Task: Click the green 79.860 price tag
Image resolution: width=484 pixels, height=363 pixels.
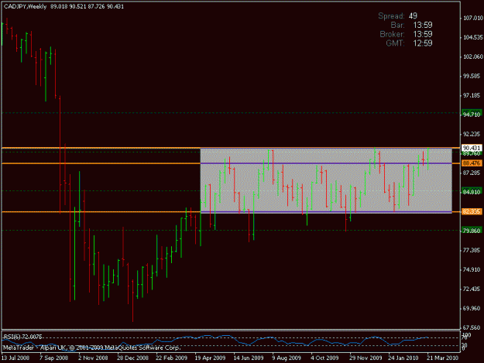Action: 472,231
